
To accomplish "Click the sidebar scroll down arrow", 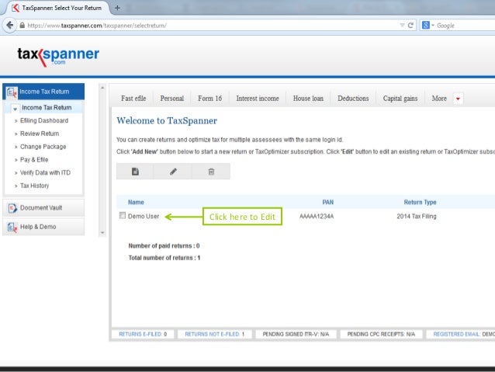I will pyautogui.click(x=102, y=233).
